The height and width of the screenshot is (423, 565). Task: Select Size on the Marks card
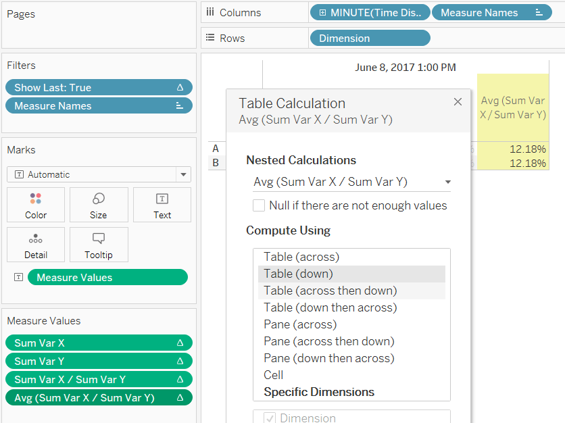pyautogui.click(x=99, y=204)
